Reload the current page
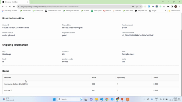Image resolution: width=182 pixels, height=102 pixels. click(10, 7)
